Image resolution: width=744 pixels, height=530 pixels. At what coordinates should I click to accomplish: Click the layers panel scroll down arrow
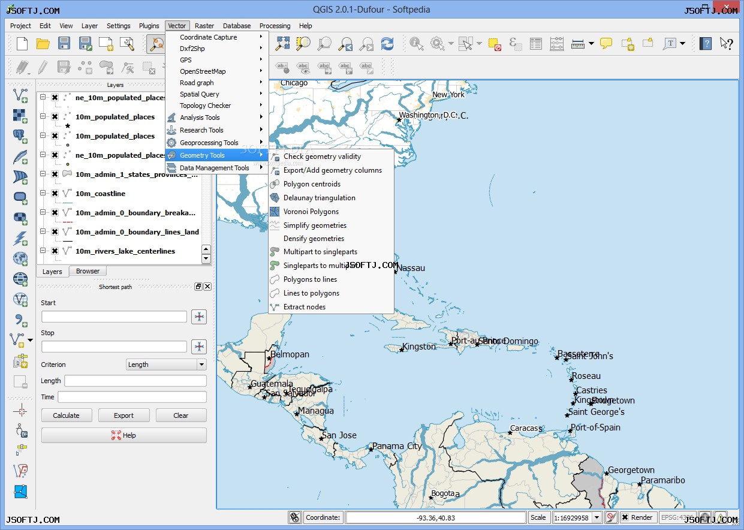tap(206, 259)
